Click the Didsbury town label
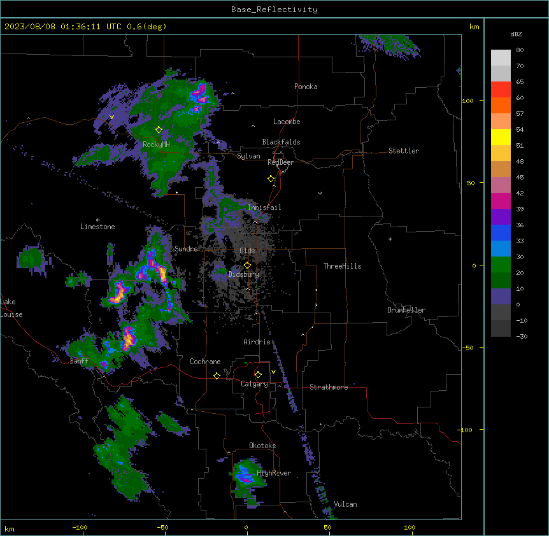 (243, 274)
